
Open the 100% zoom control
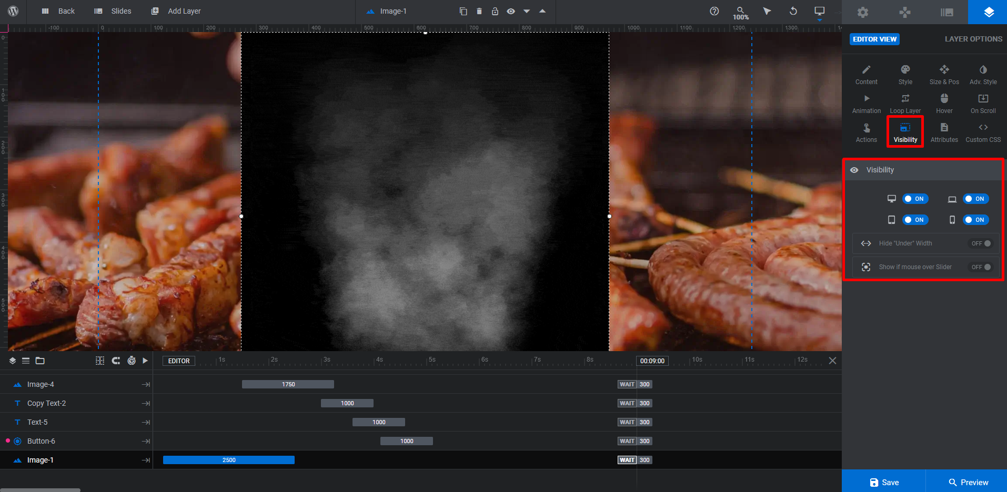[x=740, y=13]
